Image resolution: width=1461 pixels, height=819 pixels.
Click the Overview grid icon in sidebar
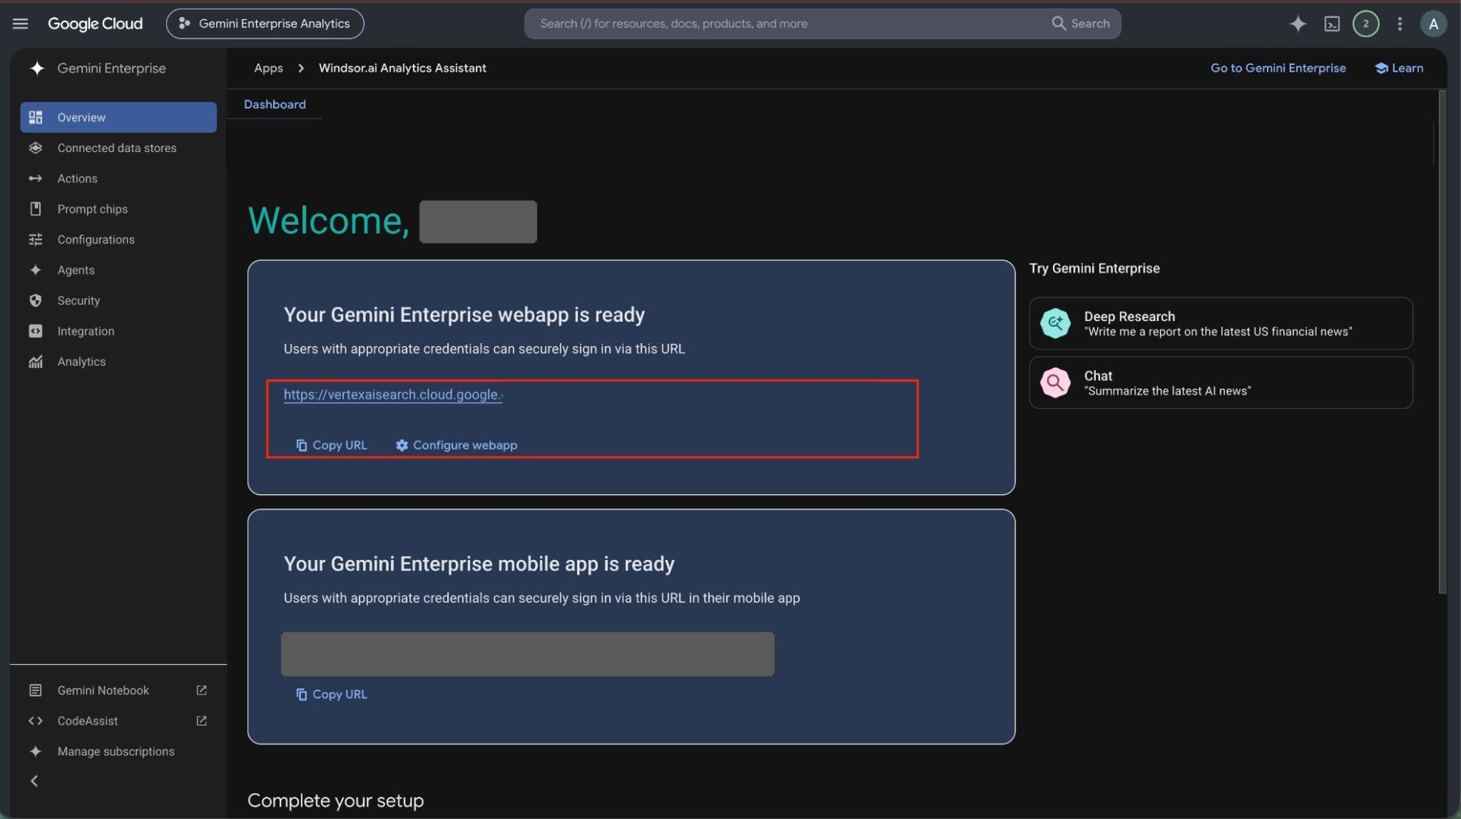click(x=35, y=117)
